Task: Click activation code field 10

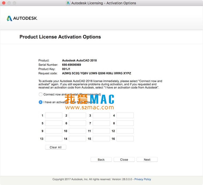Action: pos(77,131)
